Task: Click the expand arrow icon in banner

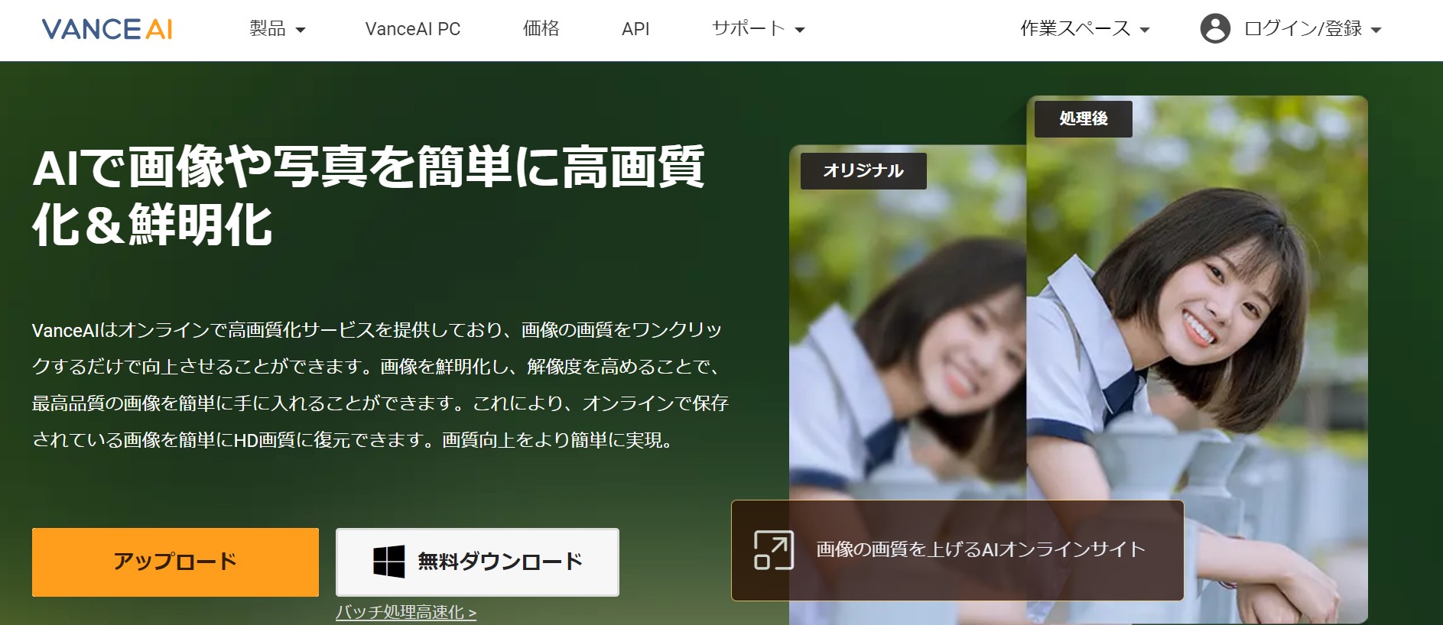Action: click(x=773, y=550)
